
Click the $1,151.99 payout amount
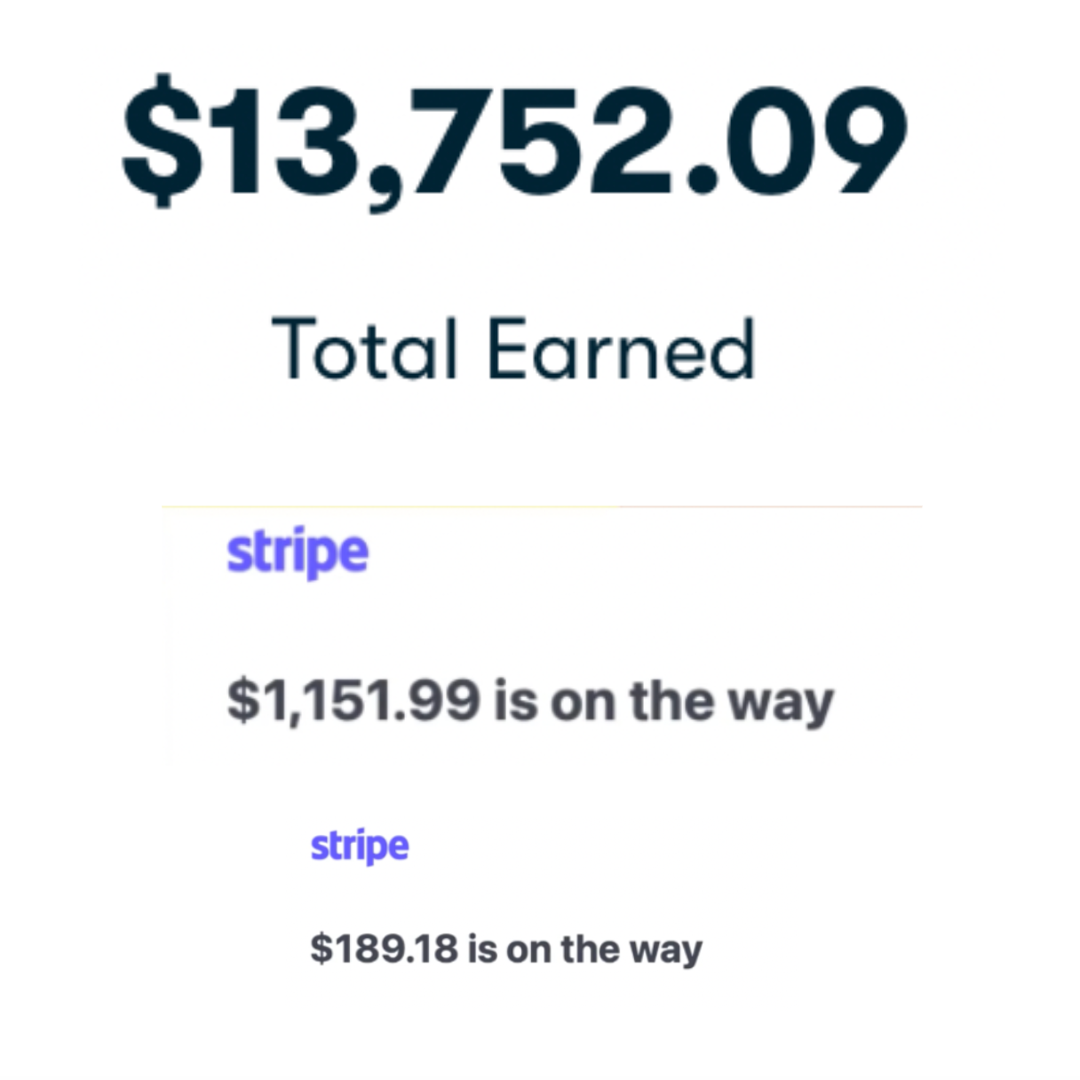353,702
